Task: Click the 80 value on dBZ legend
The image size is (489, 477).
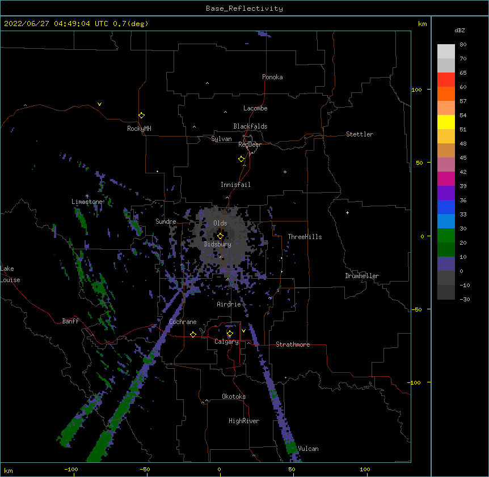Action: pos(463,45)
